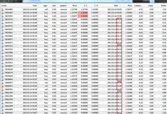Click the order icon for 25655287
The width and height of the screenshot is (167, 114).
(x=2, y=13)
